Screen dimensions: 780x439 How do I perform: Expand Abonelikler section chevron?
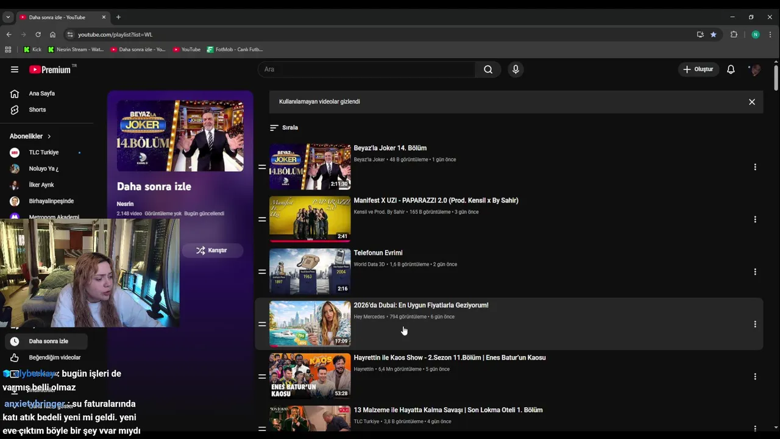point(49,137)
